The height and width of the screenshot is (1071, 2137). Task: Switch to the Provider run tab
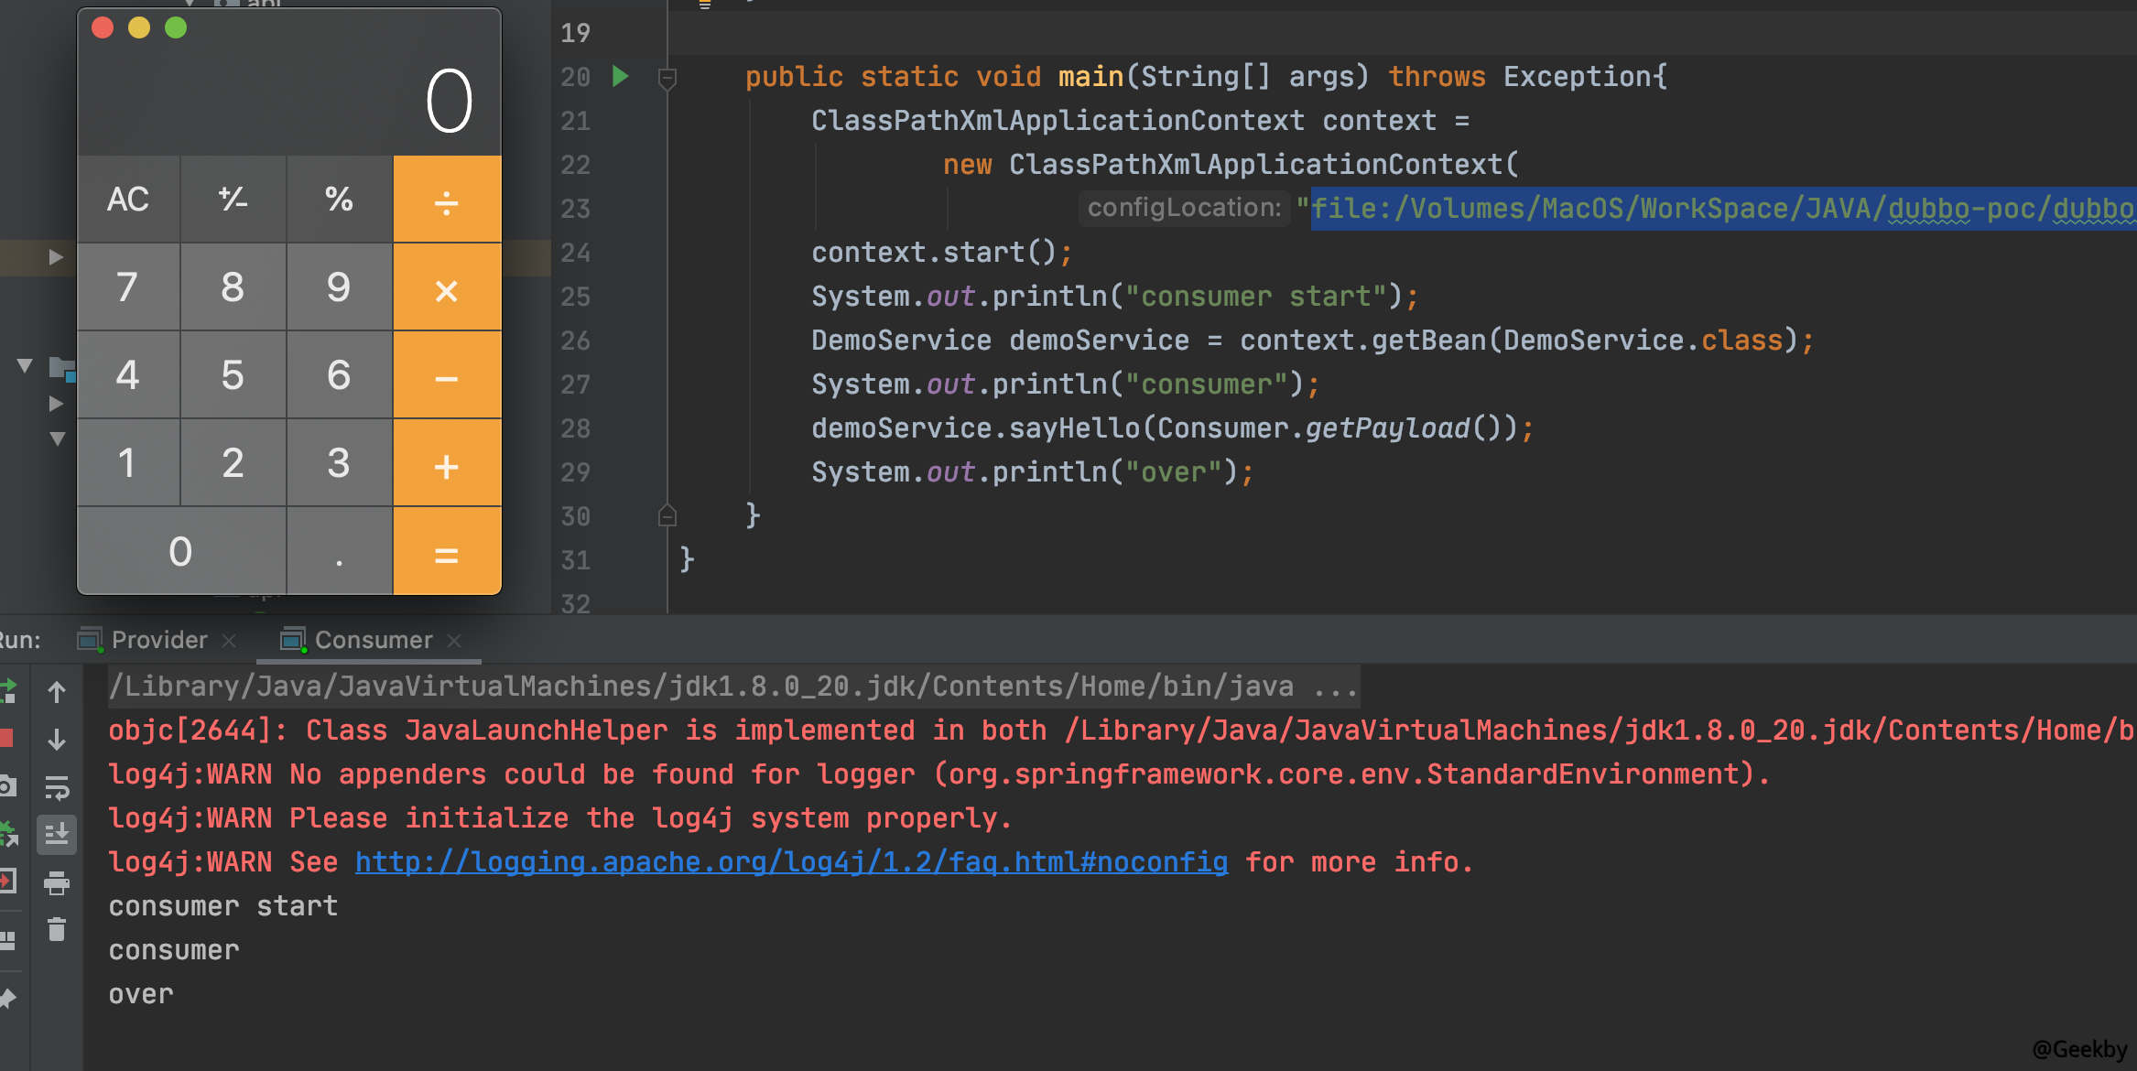click(x=158, y=640)
